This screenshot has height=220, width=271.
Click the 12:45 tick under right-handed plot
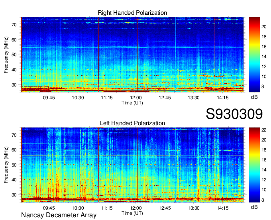165,98
